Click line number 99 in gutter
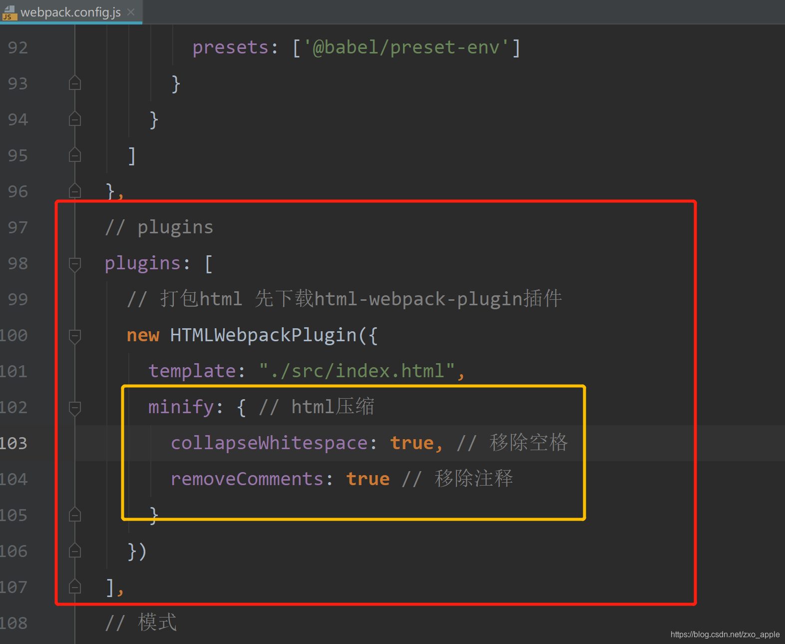This screenshot has width=785, height=644. click(x=18, y=299)
